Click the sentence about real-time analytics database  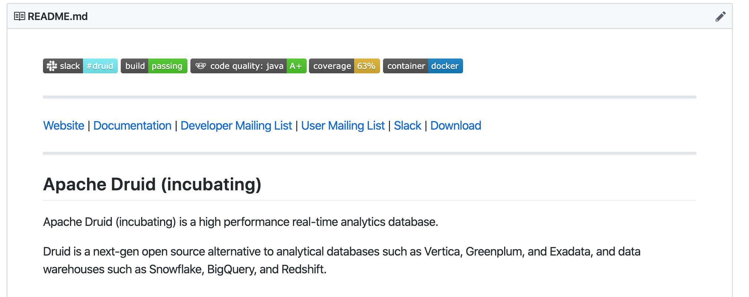[x=241, y=222]
